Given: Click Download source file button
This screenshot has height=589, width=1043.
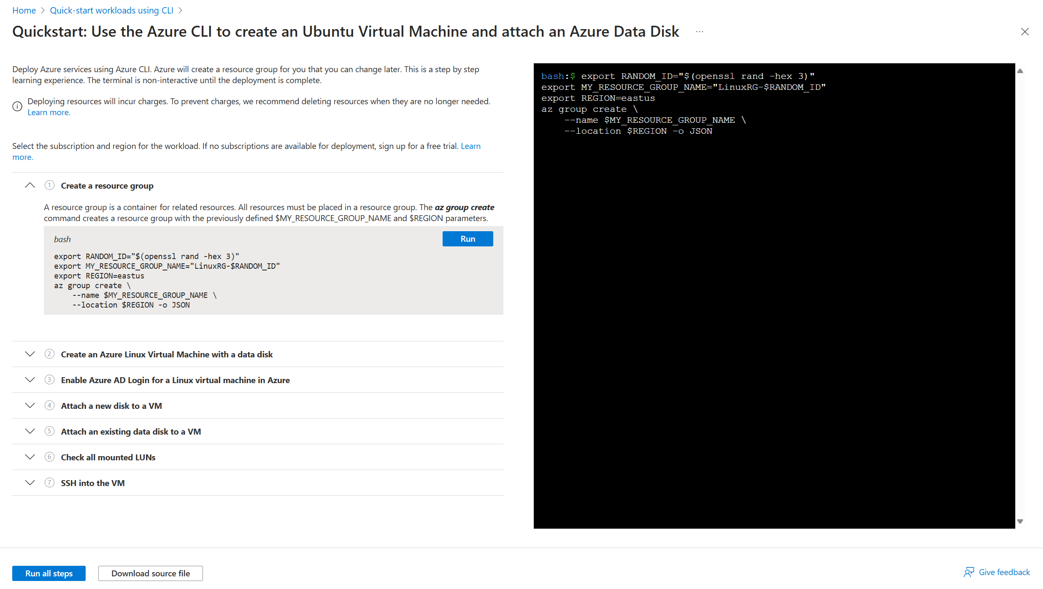Looking at the screenshot, I should coord(151,573).
